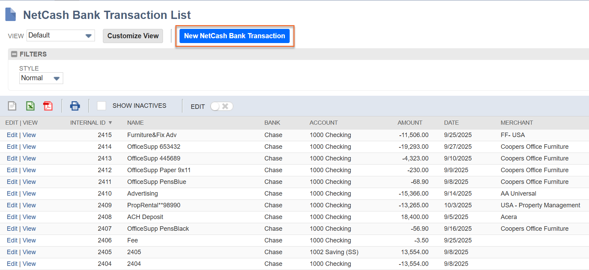Click Internal ID sort arrow
Viewport: 589px width, 270px height.
(x=110, y=123)
